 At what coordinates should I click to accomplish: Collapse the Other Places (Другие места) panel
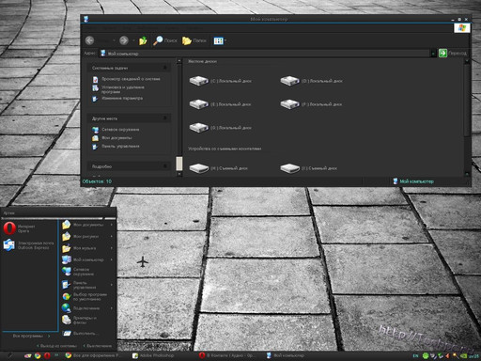click(x=165, y=118)
